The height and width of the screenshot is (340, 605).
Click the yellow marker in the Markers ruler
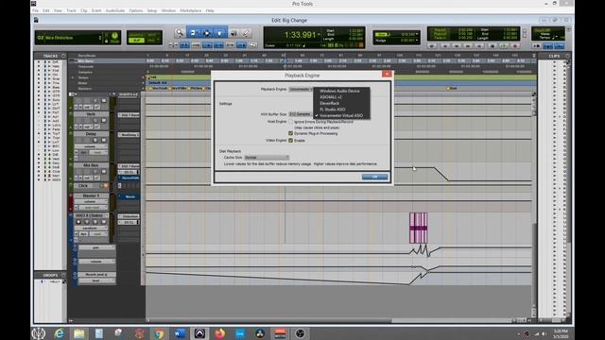(448, 88)
